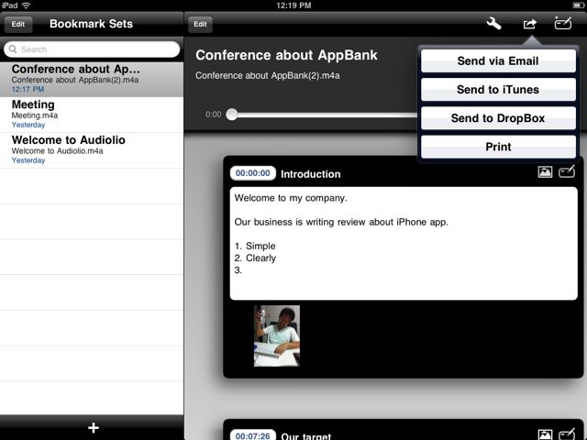Jump to 00:07:26 timestamp

pos(253,435)
